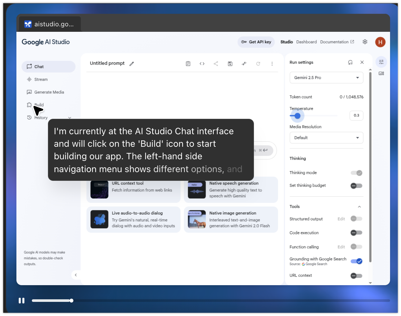Click the Build puzzle-piece icon
Screen dimensions: 401x316
(29, 105)
